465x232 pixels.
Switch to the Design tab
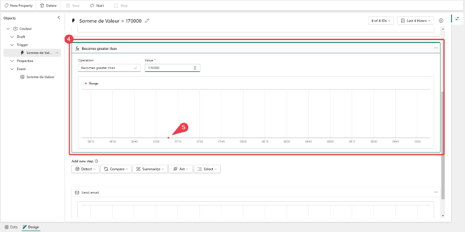pyautogui.click(x=31, y=227)
